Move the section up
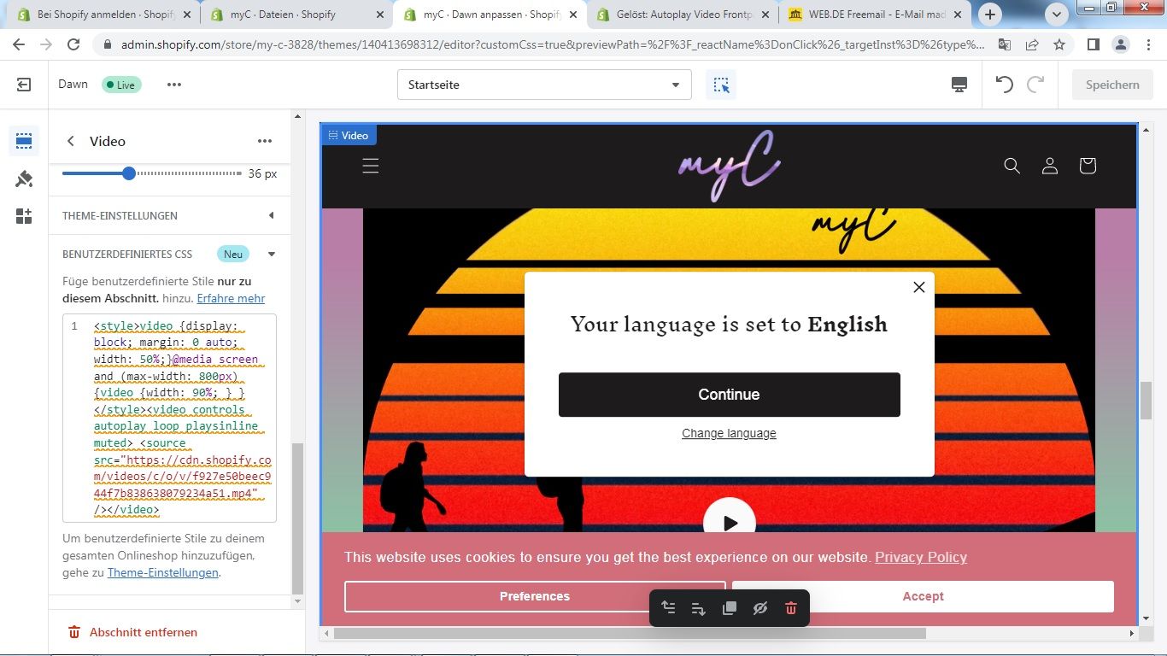1167x656 pixels. coord(668,608)
